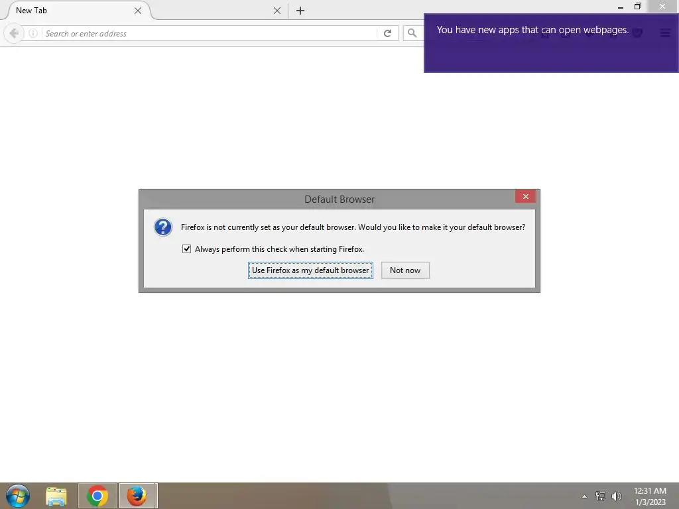
Task: Open the new apps notification banner
Action: (x=551, y=43)
